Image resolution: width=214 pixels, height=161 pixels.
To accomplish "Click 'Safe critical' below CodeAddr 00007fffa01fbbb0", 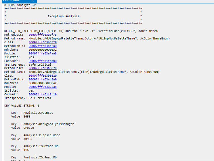I will coord(40,65).
